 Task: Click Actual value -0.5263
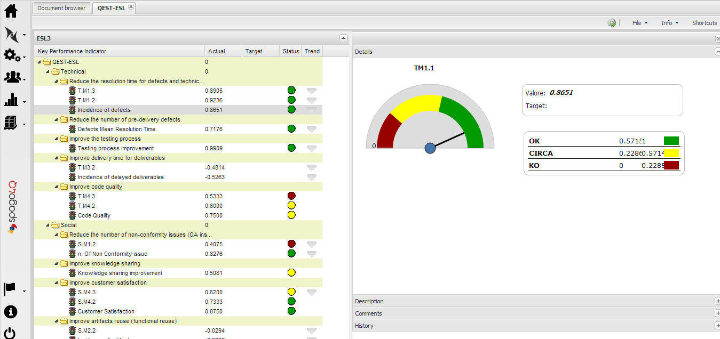click(214, 177)
